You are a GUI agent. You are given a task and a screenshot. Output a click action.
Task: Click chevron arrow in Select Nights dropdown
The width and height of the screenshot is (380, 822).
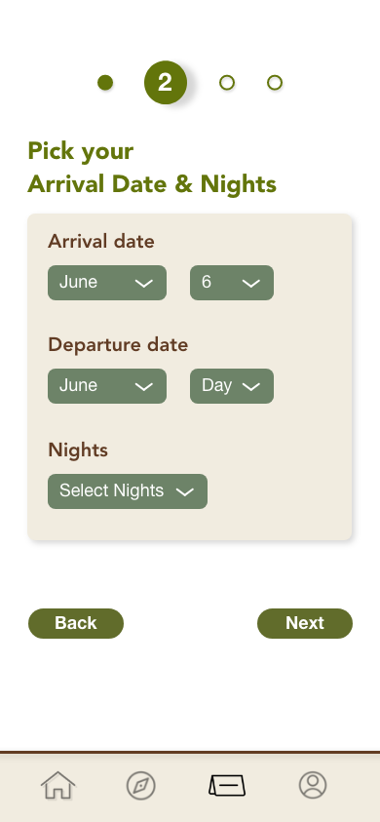click(185, 491)
